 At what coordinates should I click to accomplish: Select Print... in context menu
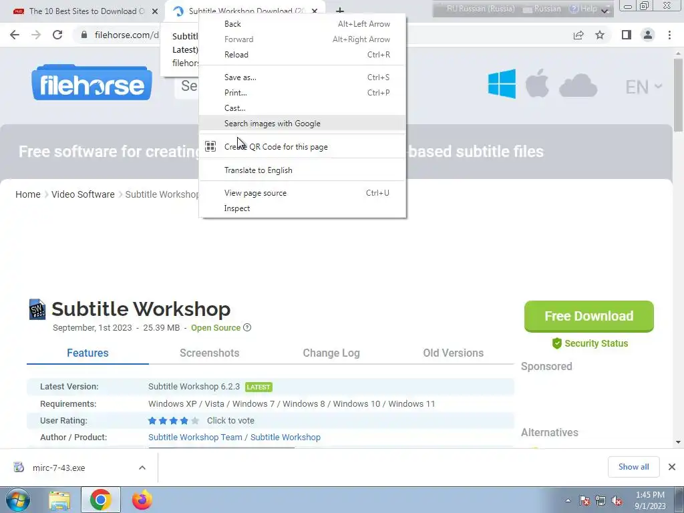coord(303,92)
